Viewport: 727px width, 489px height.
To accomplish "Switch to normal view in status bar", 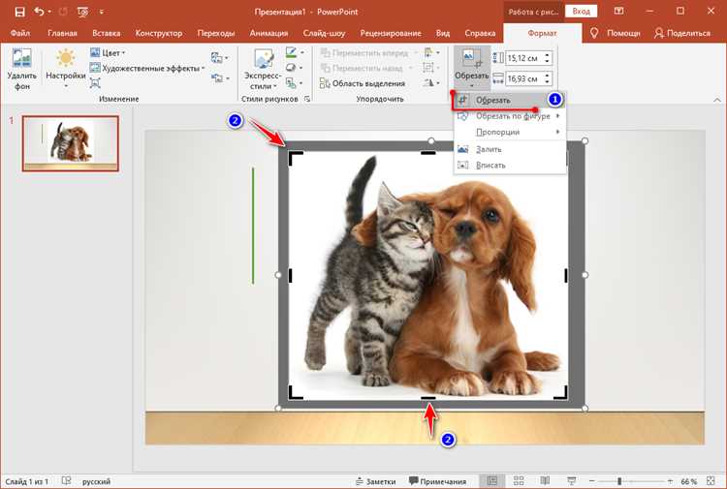I will (492, 481).
